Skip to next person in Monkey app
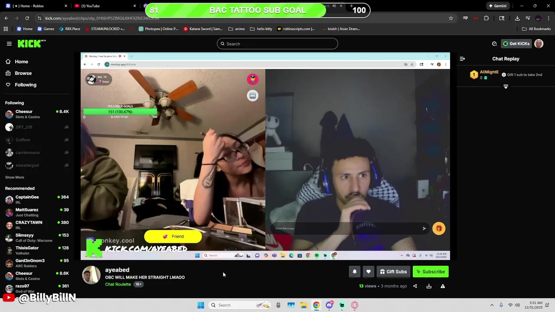 (x=252, y=96)
